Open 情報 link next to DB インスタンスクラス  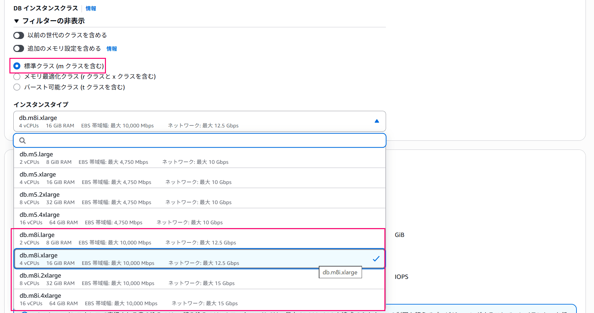coord(91,8)
